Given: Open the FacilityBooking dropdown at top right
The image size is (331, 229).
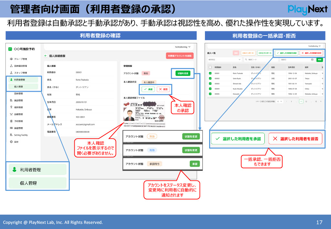Looking at the screenshot, I should click(314, 46).
